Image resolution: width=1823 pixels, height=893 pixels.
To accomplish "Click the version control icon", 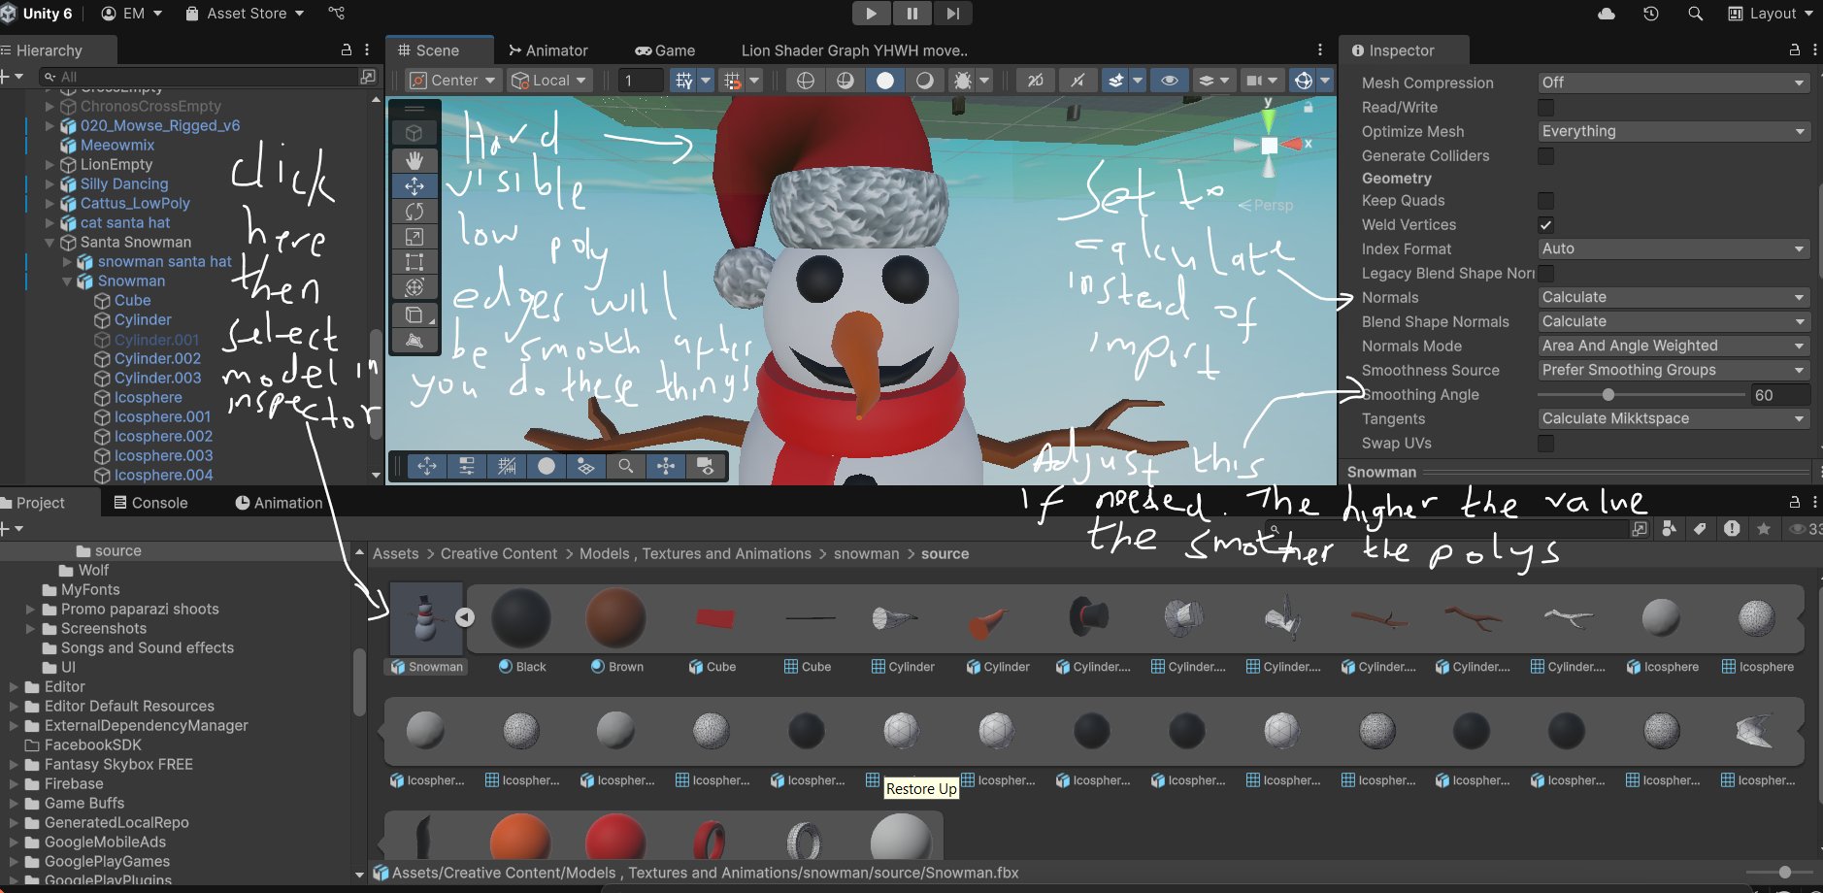I will (x=336, y=14).
